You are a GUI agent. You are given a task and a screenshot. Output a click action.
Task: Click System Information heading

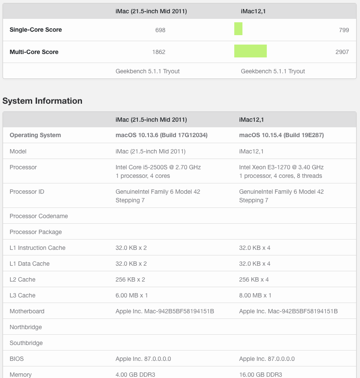coord(42,101)
